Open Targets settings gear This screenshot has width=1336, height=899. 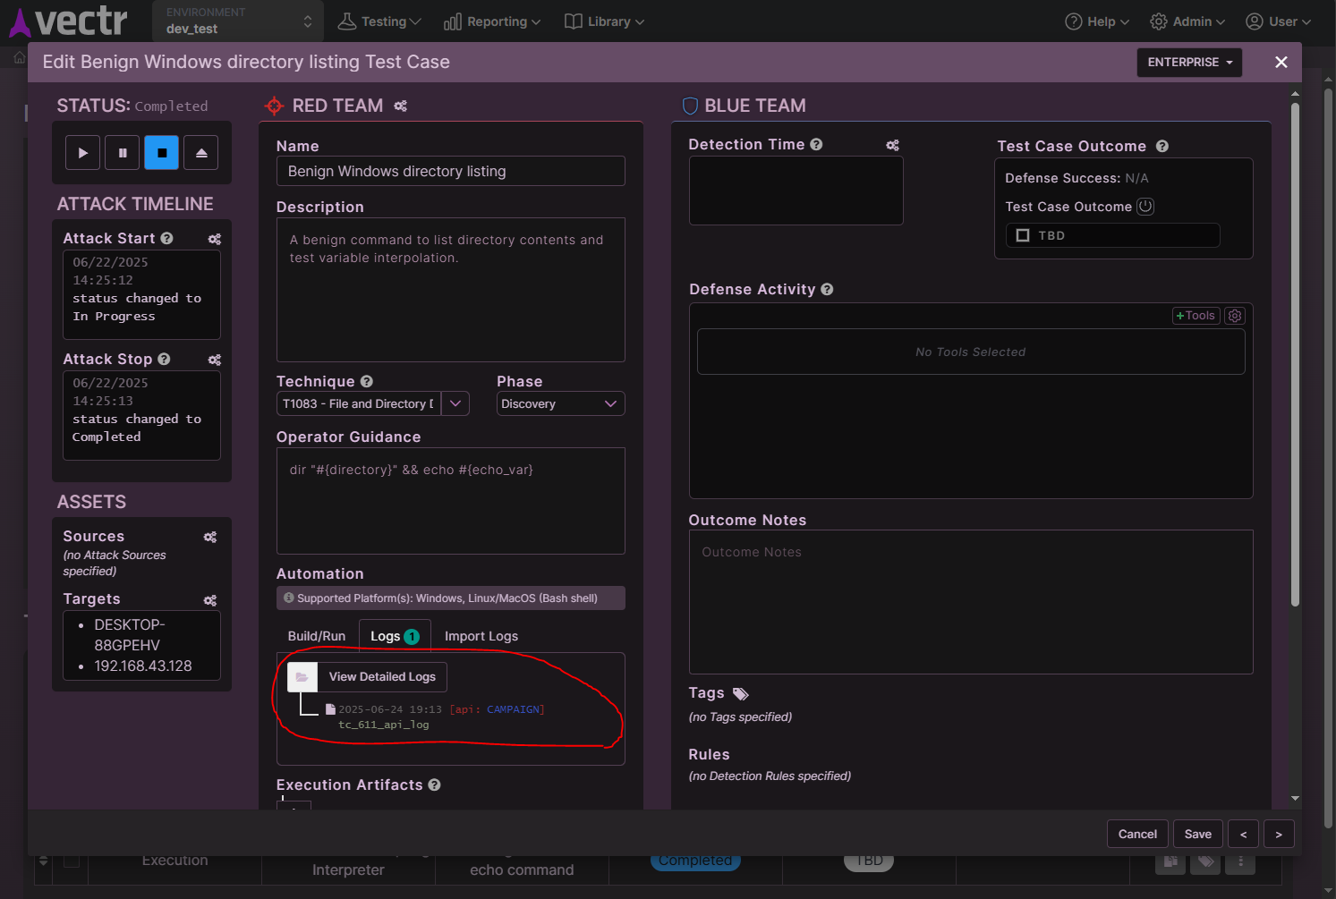(209, 600)
